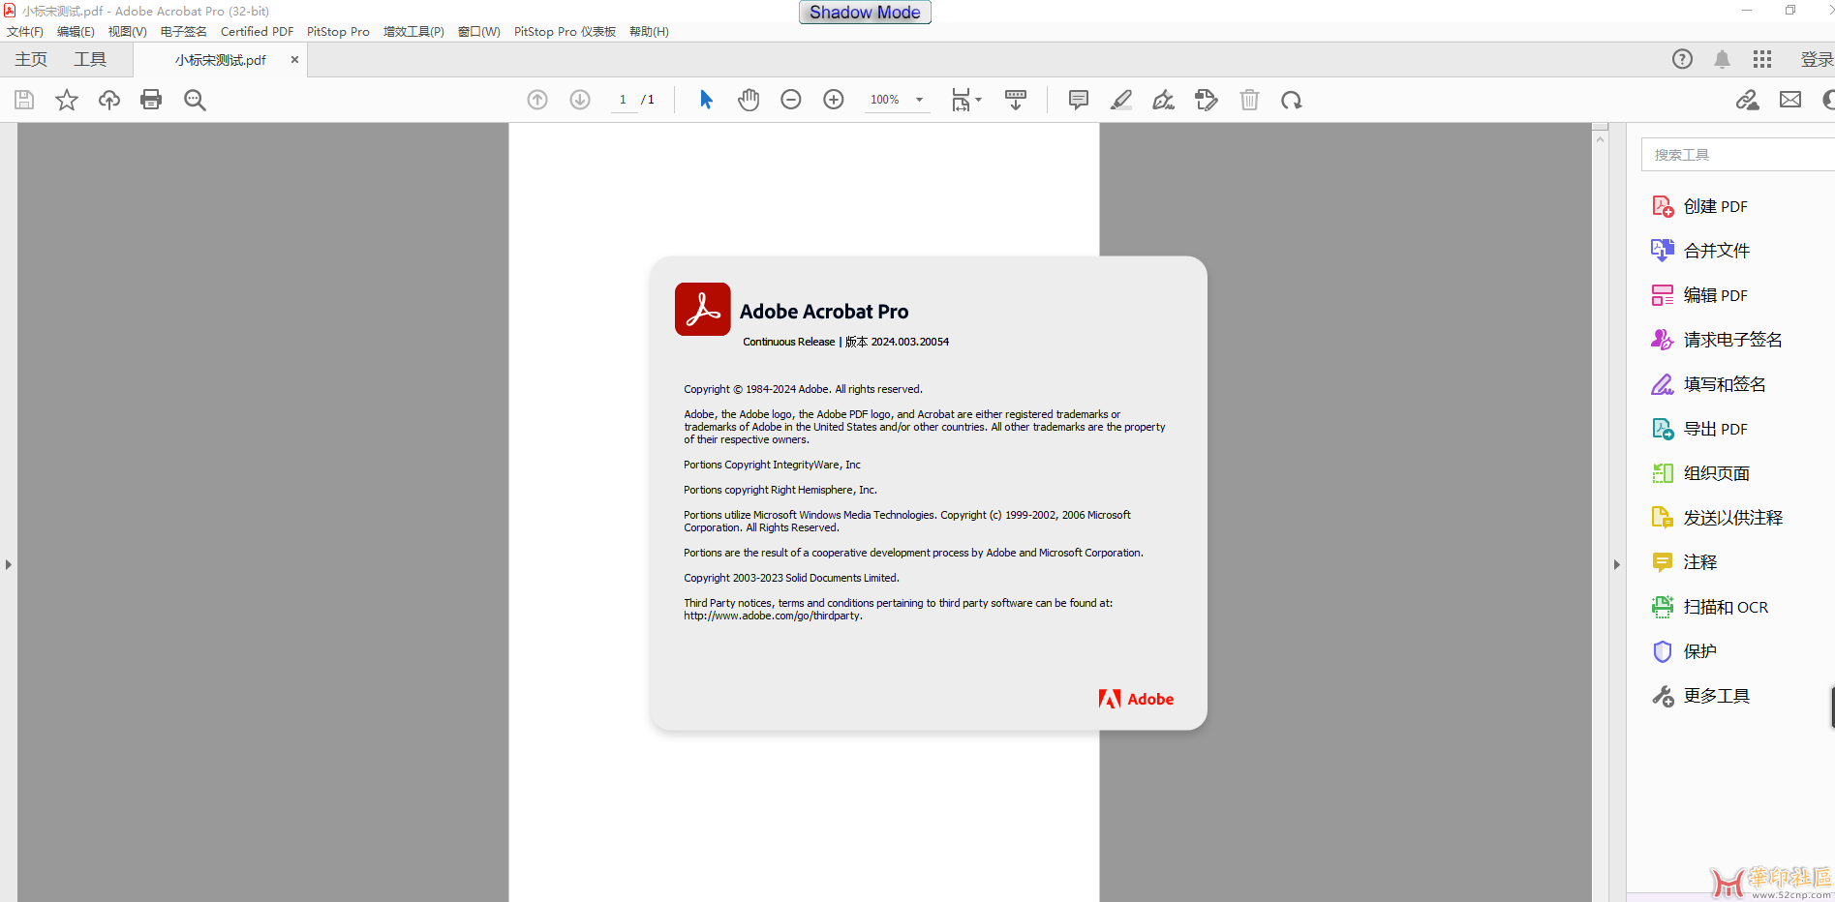Click the 搜索工具 search field
Viewport: 1835px width, 902px height.
pyautogui.click(x=1738, y=155)
